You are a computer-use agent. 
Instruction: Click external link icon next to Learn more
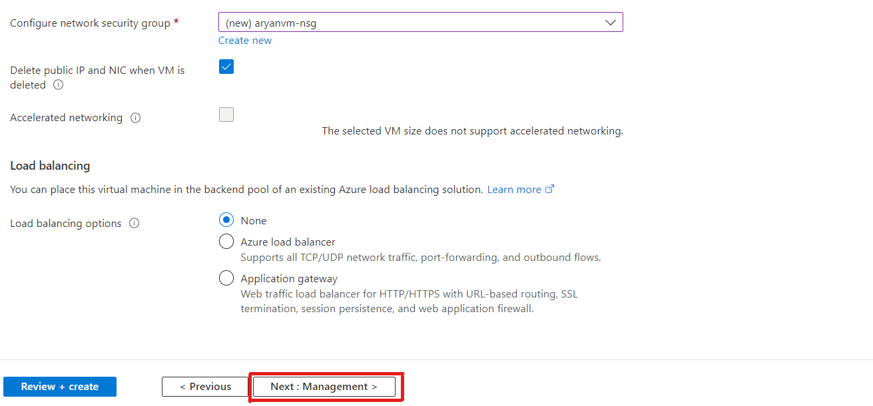550,189
